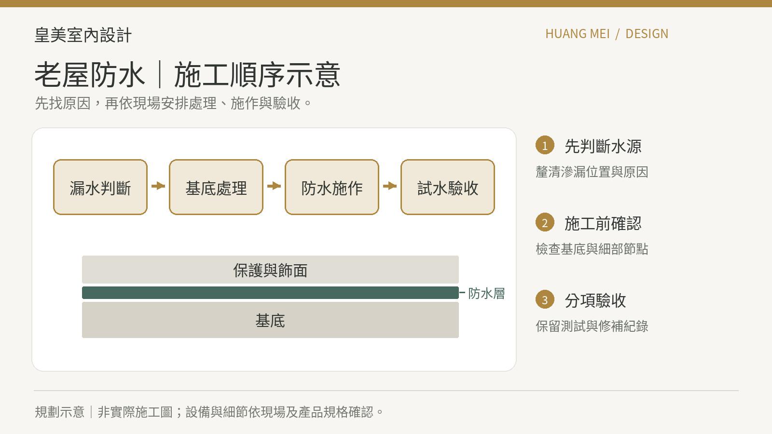
Task: Click the text 檢查基底與細部節點
Action: point(592,249)
